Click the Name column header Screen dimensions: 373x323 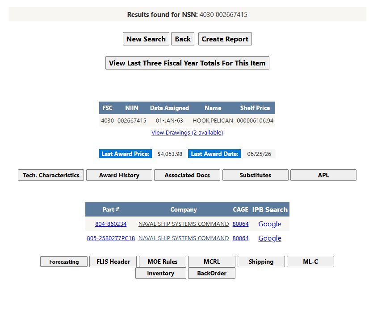[x=213, y=108]
